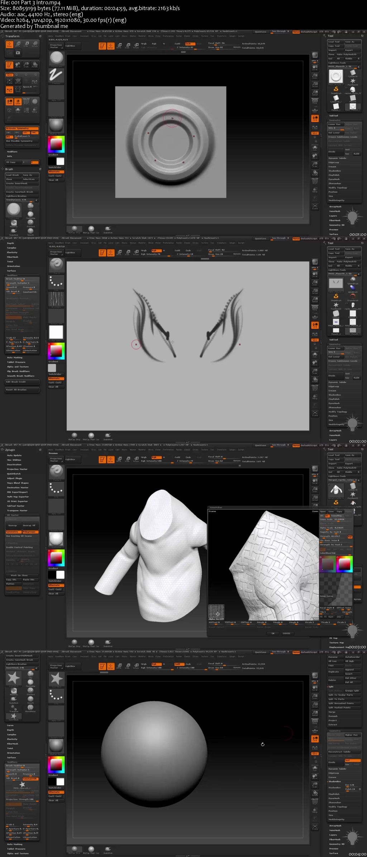This screenshot has height=857, width=367.
Task: Choose the Move gizmo icon in the 00:03:00 frame toolbar
Action: pos(119,460)
